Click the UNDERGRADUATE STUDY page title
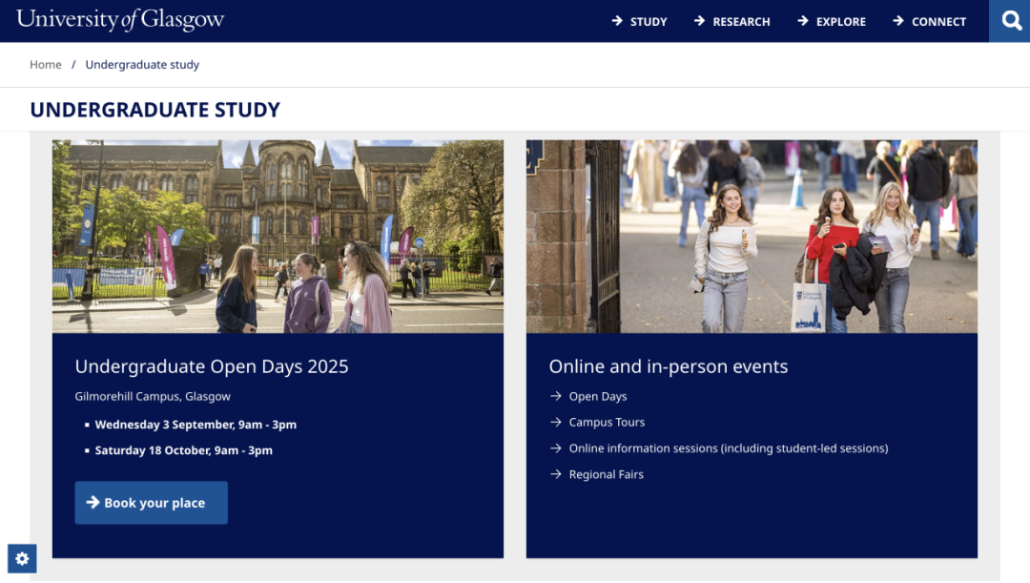Viewport: 1030px width, 583px height. point(155,109)
